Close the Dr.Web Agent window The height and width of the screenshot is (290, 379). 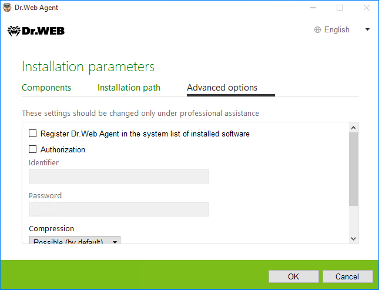click(x=367, y=8)
